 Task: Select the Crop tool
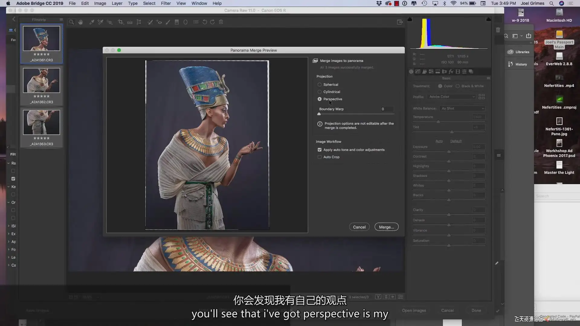point(121,22)
